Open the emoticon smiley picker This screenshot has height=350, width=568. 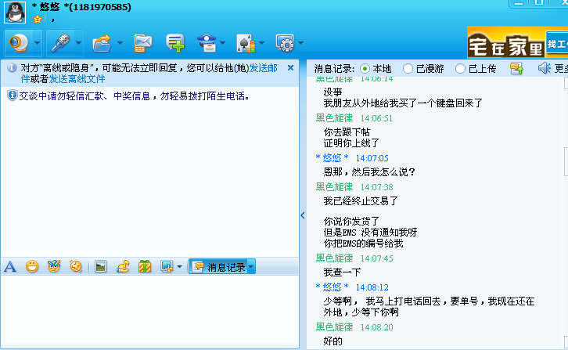coord(32,266)
